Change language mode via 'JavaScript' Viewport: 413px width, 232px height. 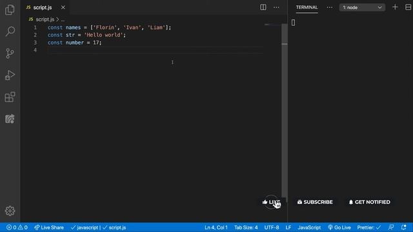pos(309,227)
